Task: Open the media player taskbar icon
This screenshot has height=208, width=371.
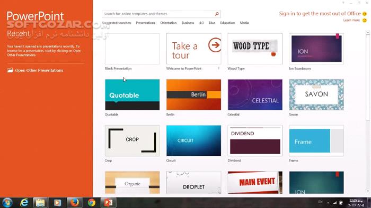Action: tap(57, 203)
